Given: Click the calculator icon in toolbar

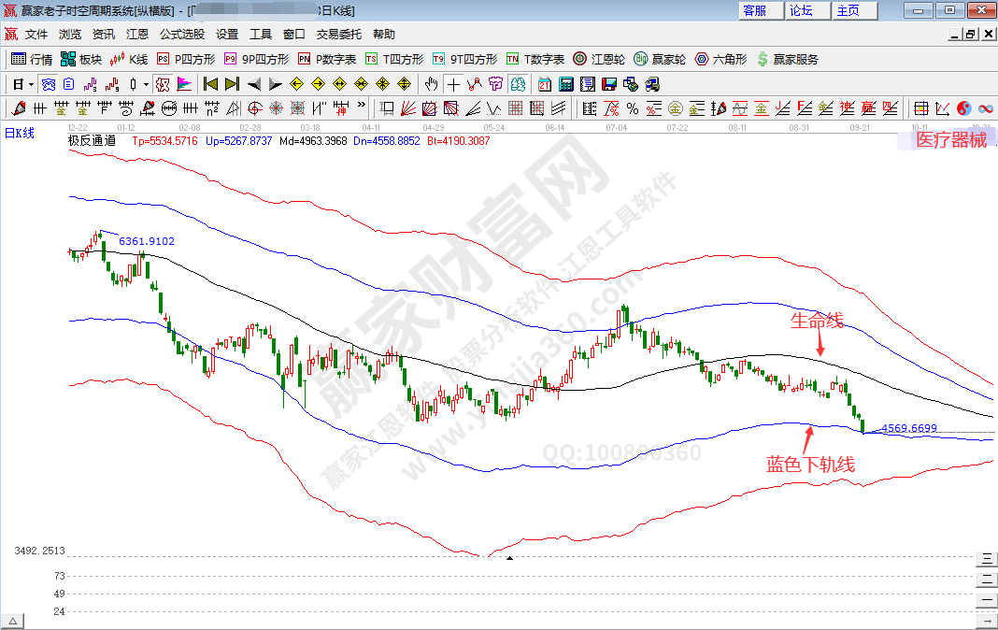Looking at the screenshot, I should (565, 84).
